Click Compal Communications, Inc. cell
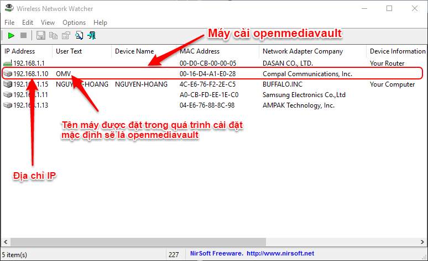428x261 pixels. (307, 74)
